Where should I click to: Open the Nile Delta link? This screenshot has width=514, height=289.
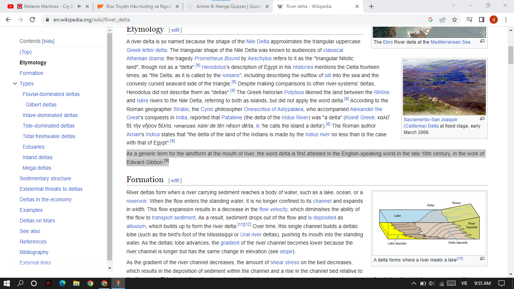tap(257, 41)
